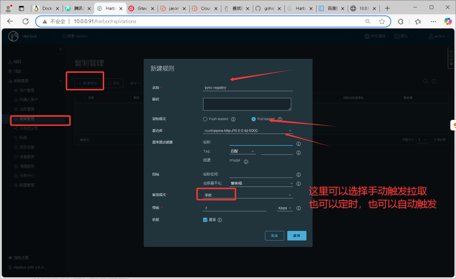This screenshot has height=279, width=456.
Task: Click the Harbor lighthouse logo
Action: point(13,36)
